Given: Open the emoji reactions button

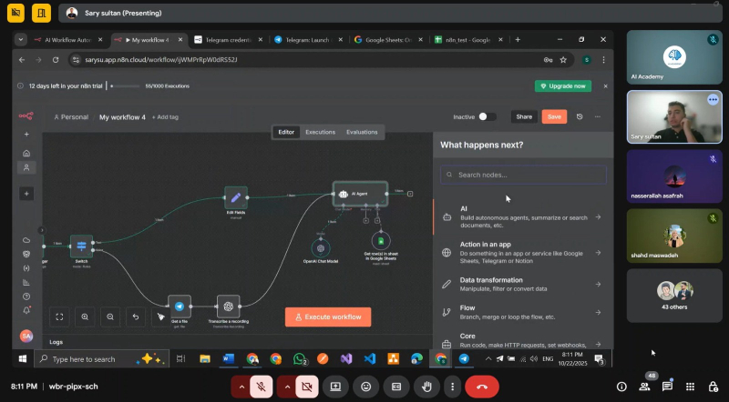Looking at the screenshot, I should pyautogui.click(x=366, y=387).
